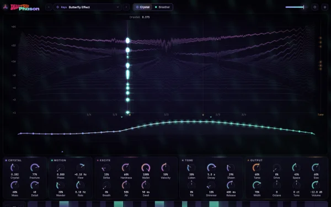This screenshot has width=331, height=207.
Task: Click the Tune knob showing 0 ct
Action: point(296,185)
